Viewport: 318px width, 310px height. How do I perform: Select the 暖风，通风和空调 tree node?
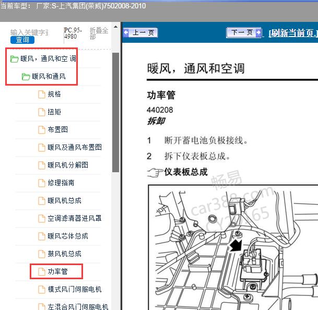pos(48,59)
